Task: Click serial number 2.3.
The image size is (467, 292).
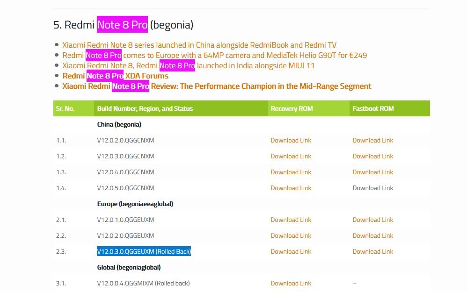Action: pos(61,251)
